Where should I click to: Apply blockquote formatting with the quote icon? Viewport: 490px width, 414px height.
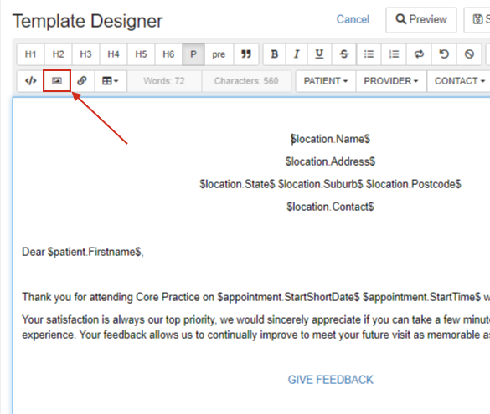(x=246, y=54)
